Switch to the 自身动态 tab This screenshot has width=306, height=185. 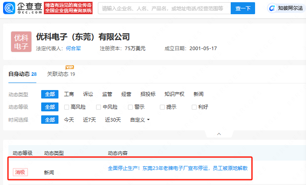(23, 74)
